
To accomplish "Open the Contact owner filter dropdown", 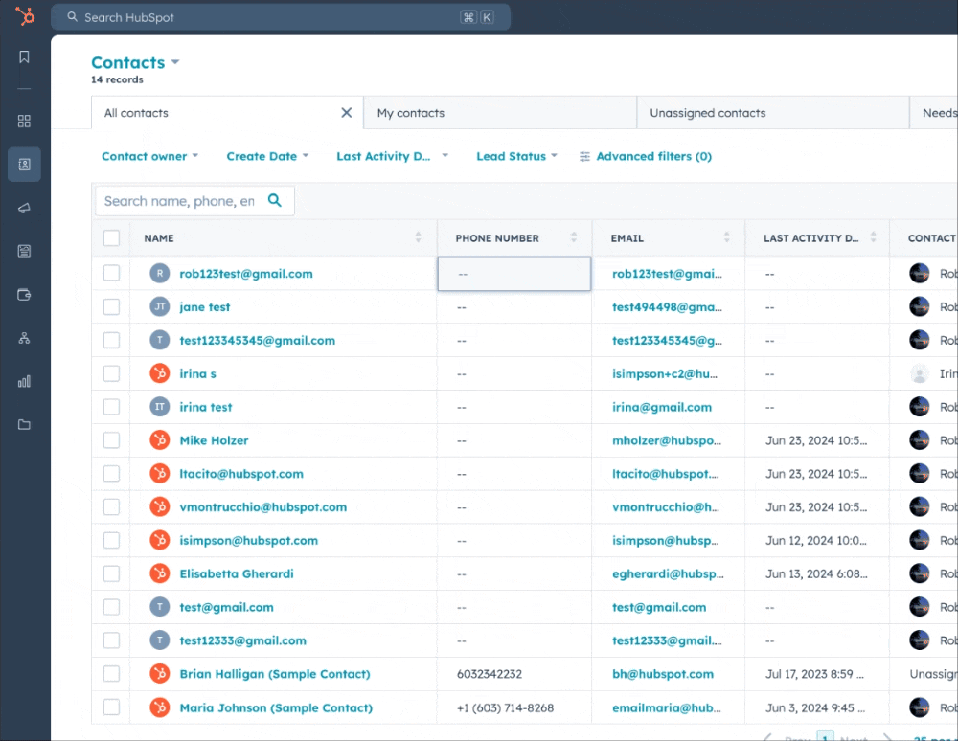I will point(149,156).
